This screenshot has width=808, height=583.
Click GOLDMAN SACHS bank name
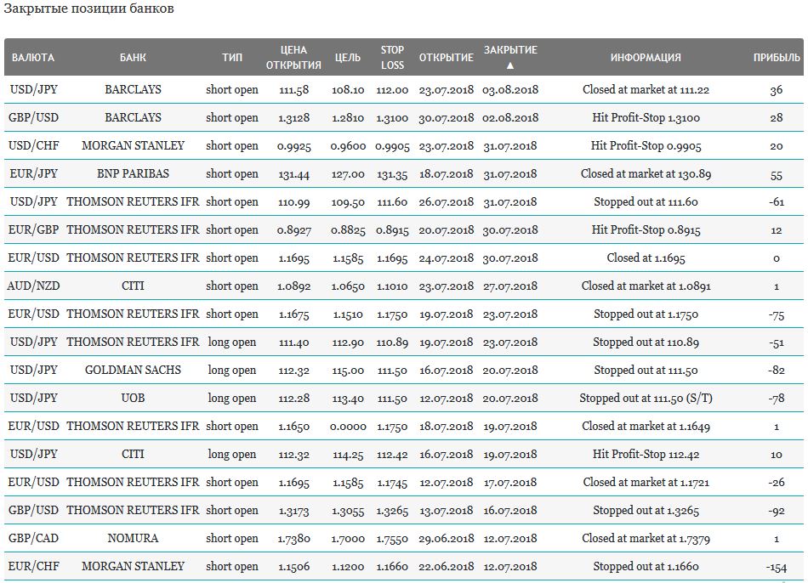tap(133, 371)
